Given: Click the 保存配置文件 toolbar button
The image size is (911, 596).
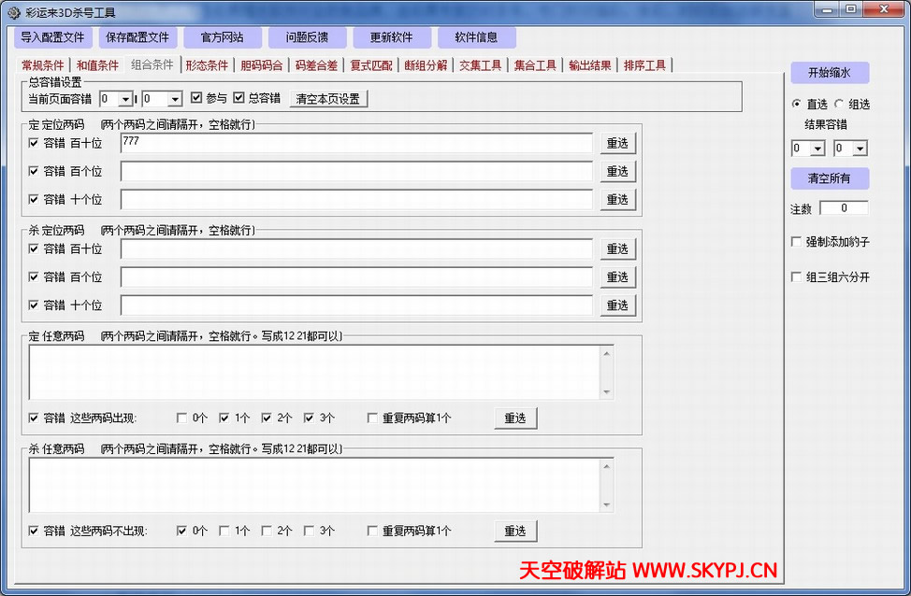Looking at the screenshot, I should (x=137, y=36).
